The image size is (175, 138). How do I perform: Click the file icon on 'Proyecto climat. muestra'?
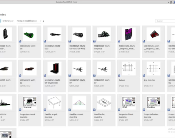119,110
